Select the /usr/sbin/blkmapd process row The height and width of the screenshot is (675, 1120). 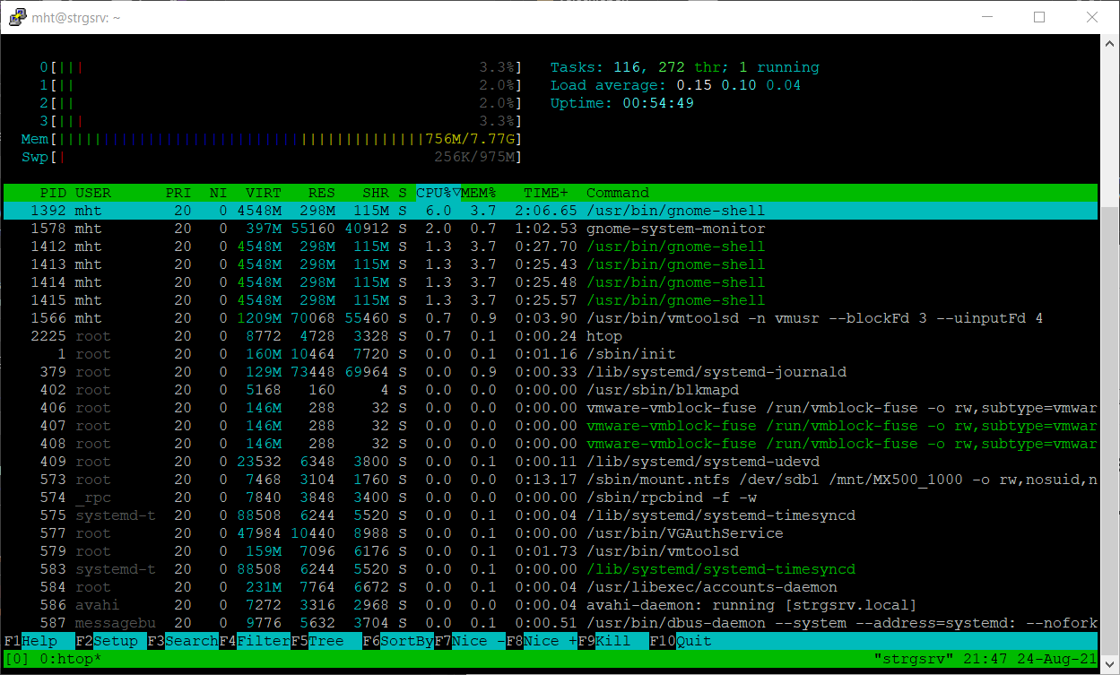[x=551, y=390]
